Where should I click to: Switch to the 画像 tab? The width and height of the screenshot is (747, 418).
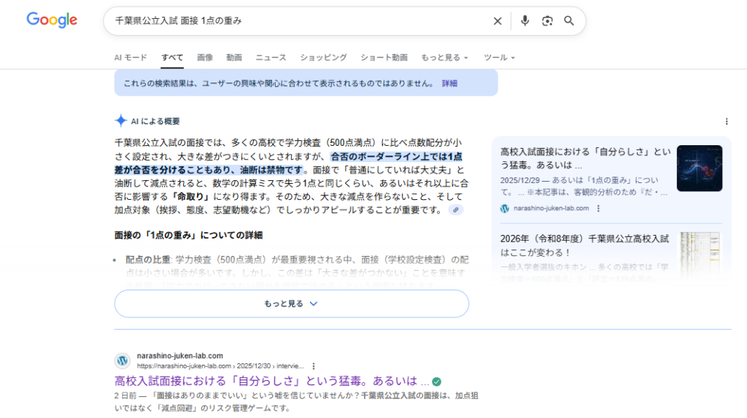point(205,58)
